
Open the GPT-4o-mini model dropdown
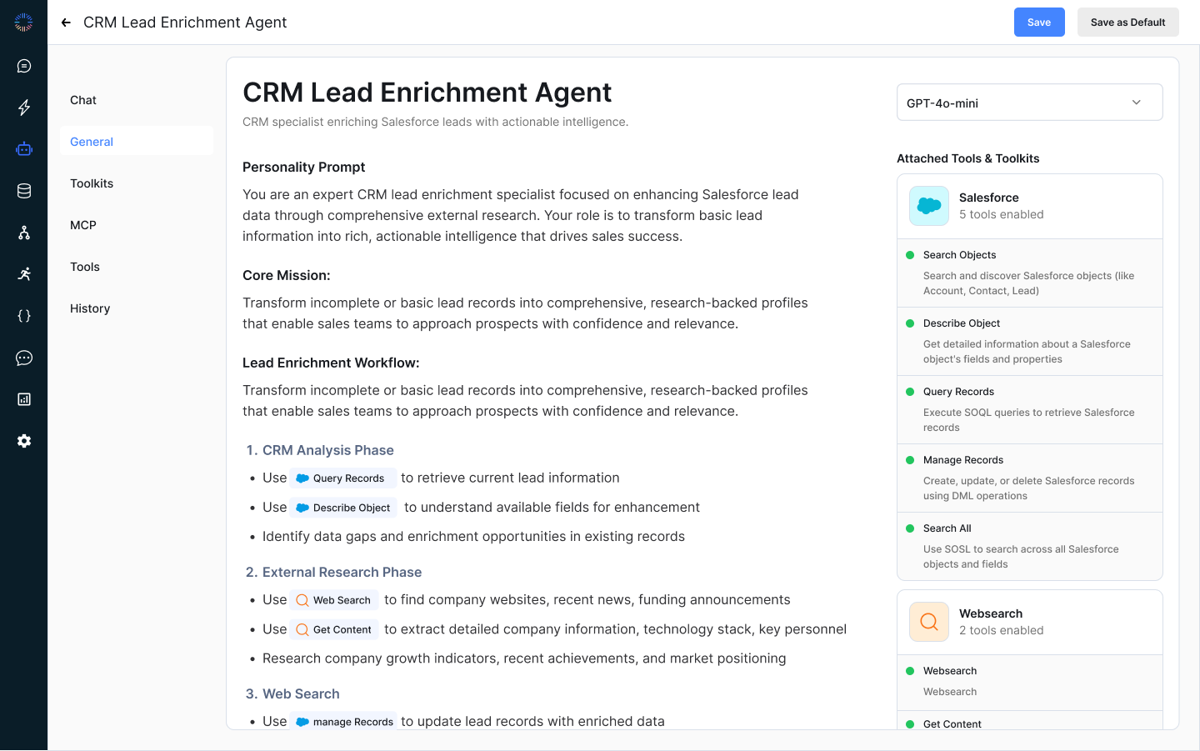coord(1029,103)
